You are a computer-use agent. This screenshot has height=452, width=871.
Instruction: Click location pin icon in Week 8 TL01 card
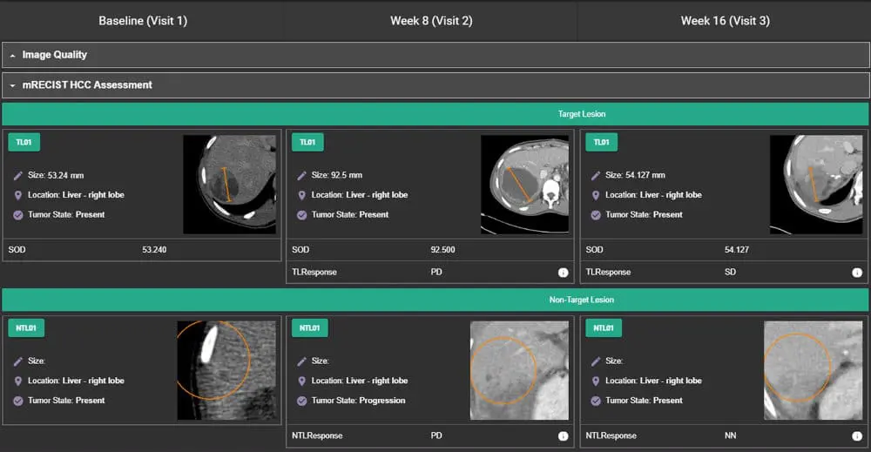(301, 195)
